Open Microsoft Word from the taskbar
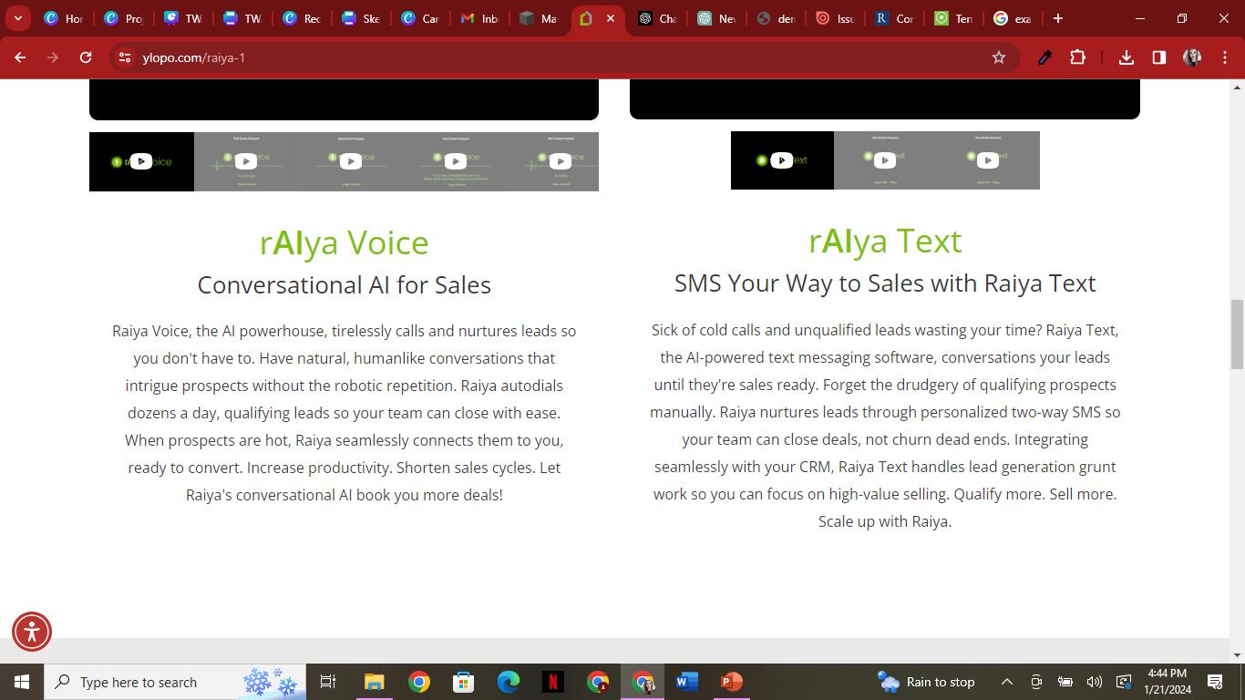This screenshot has width=1245, height=700. (x=686, y=682)
